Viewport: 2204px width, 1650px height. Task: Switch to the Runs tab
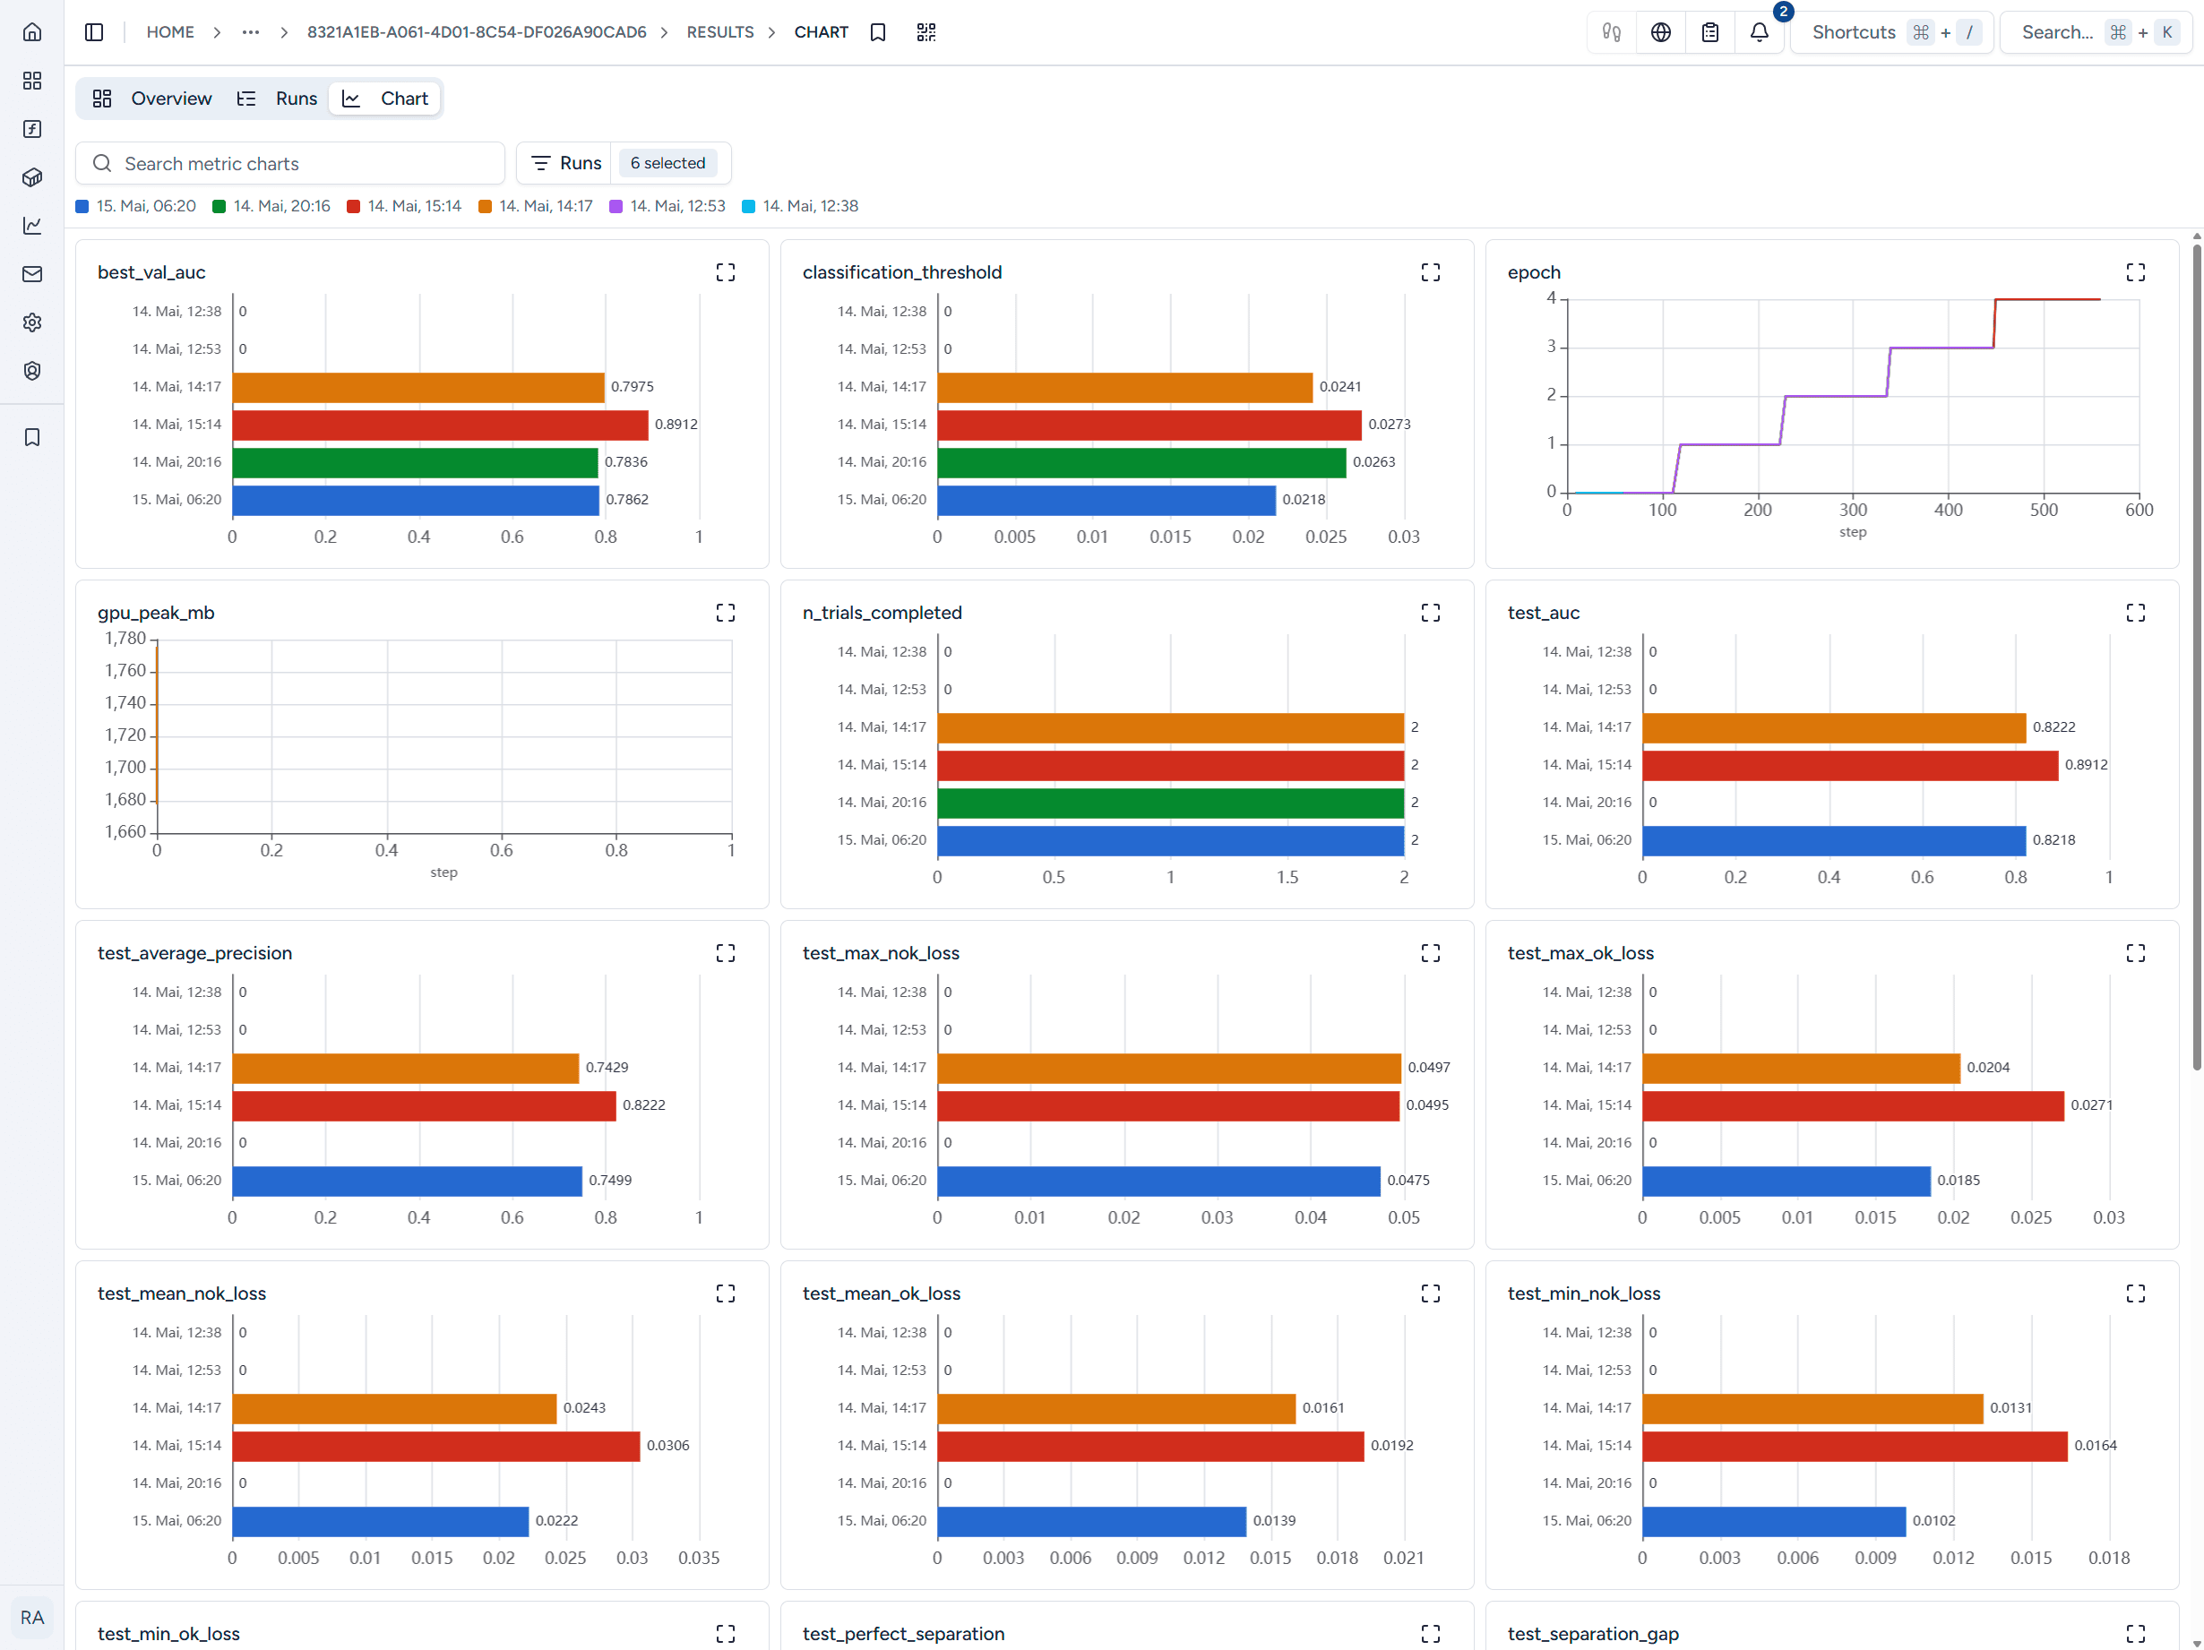(277, 99)
